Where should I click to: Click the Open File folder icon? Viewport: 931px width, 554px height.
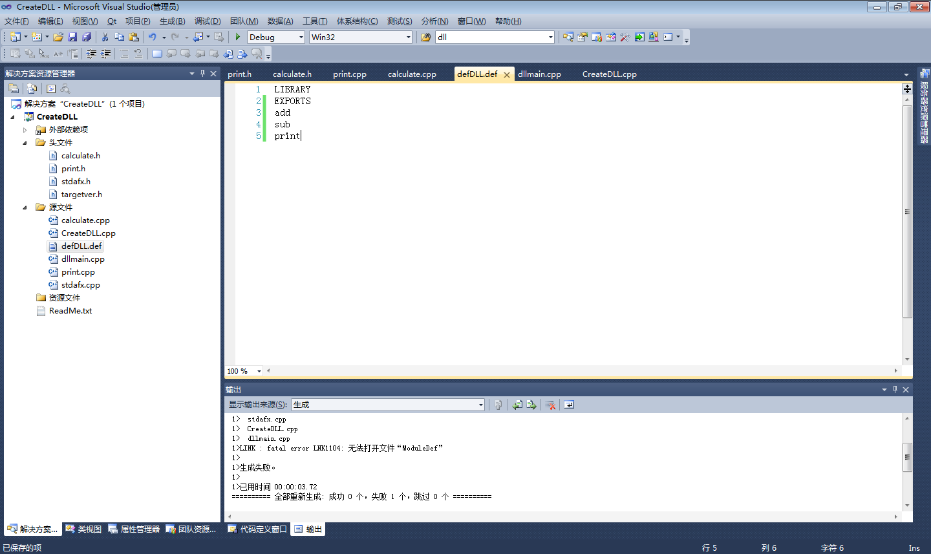coord(58,37)
